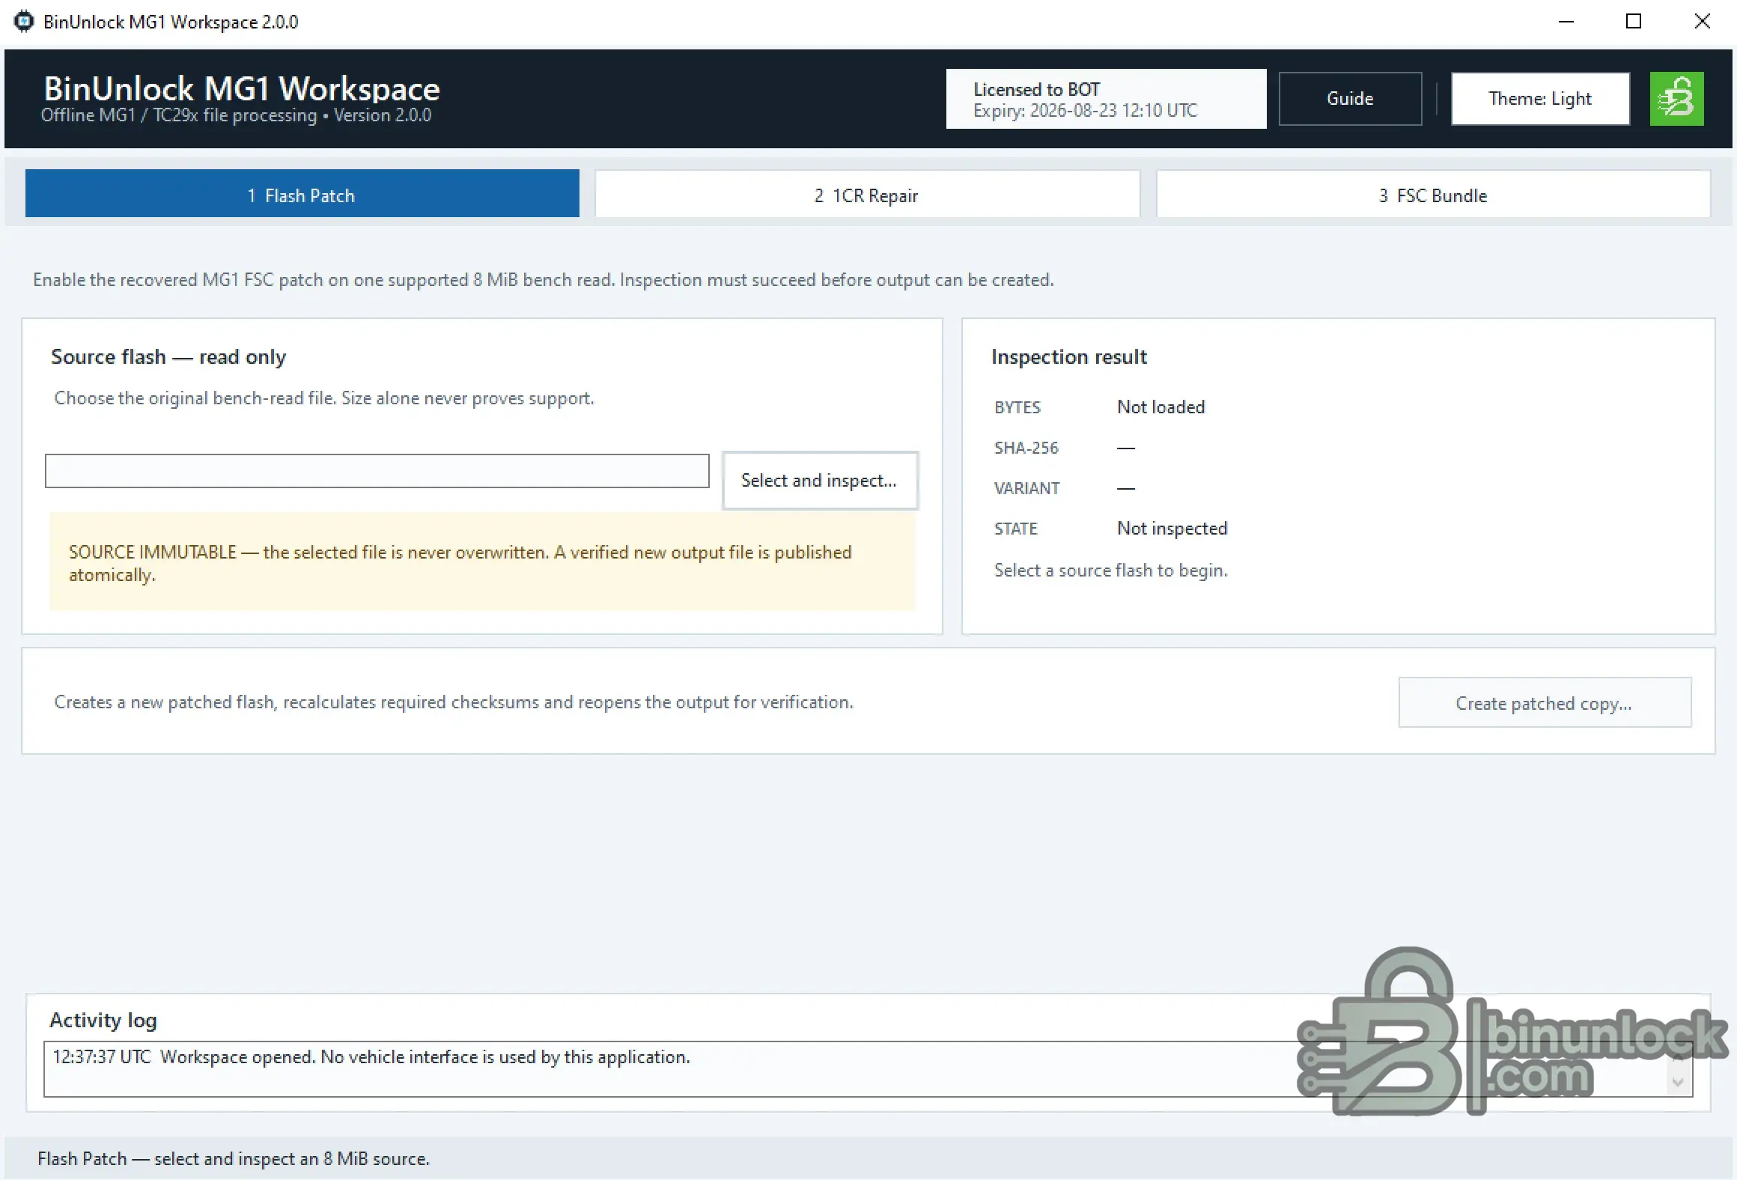Click the SHA-256 label
Image resolution: width=1737 pixels, height=1180 pixels.
(1026, 448)
